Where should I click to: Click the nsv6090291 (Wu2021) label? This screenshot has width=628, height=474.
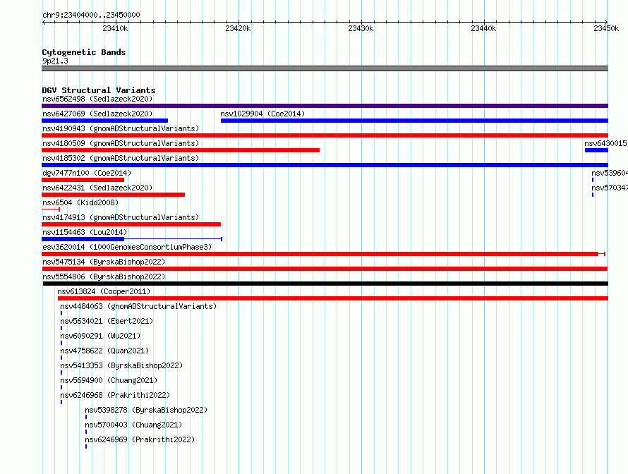point(100,336)
